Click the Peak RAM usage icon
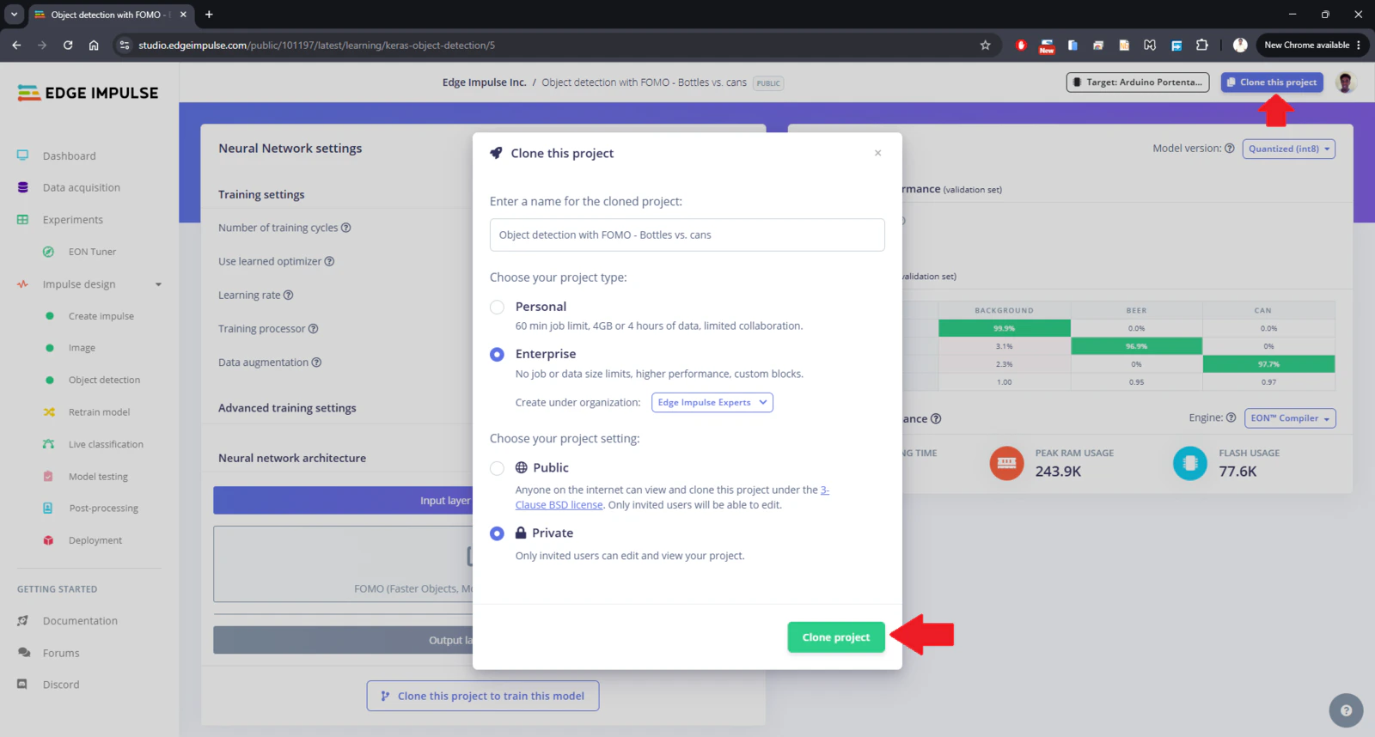Screen dimensions: 1375x737 tap(1006, 464)
